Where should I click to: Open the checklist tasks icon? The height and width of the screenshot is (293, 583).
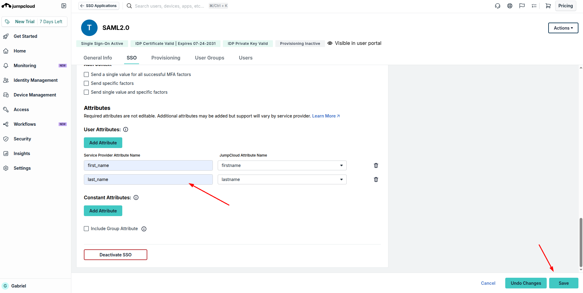click(534, 6)
